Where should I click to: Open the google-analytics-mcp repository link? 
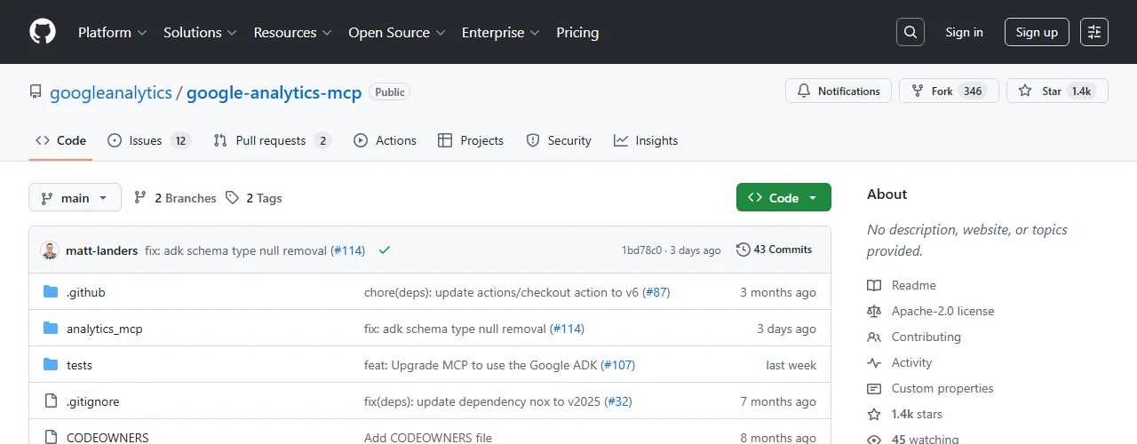tap(274, 91)
